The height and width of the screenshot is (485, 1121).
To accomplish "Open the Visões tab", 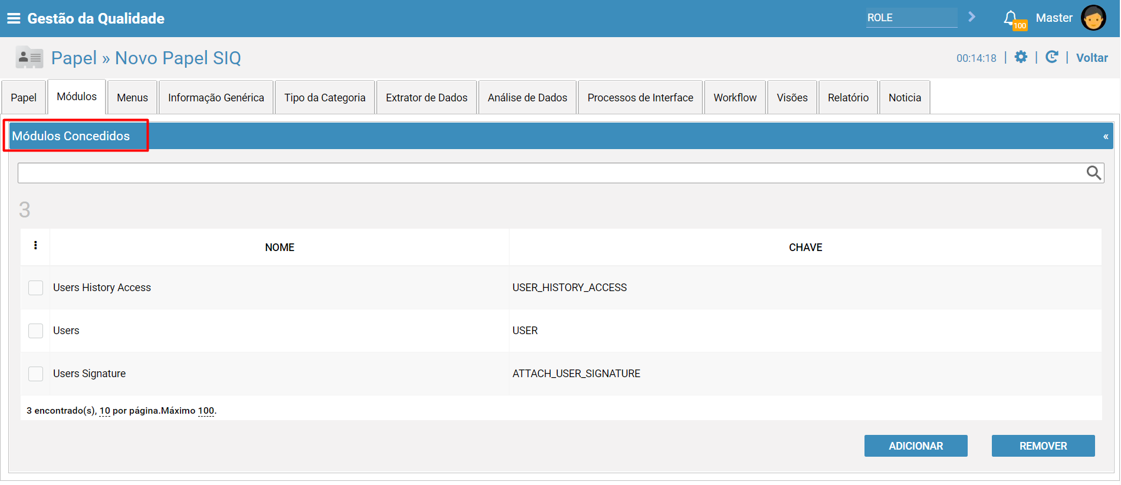I will tap(792, 97).
